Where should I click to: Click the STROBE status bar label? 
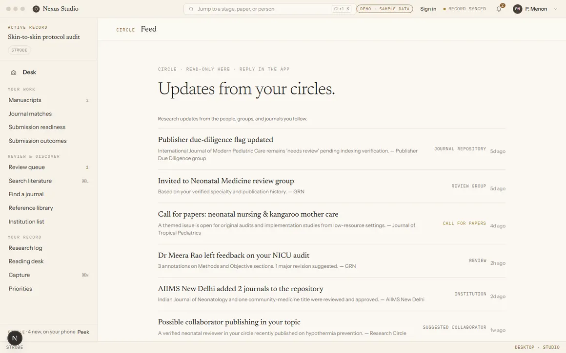[x=15, y=348]
